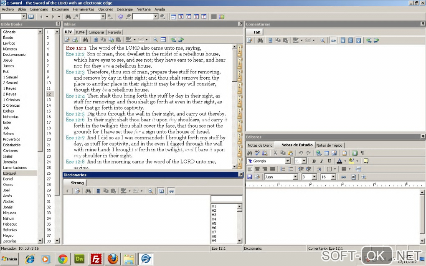Cut selection in the editor toolbar
This screenshot has width=426, height=266.
coord(275,153)
